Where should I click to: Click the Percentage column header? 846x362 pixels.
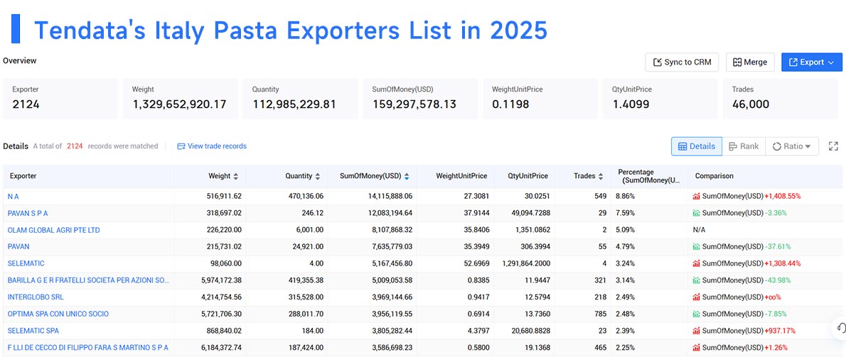point(649,176)
